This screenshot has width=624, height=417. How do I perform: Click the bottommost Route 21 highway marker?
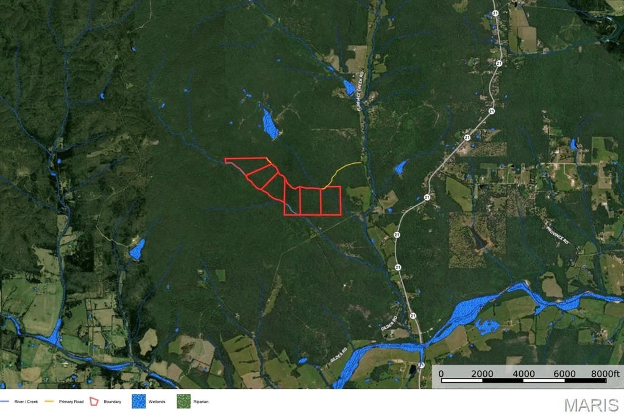click(x=421, y=365)
